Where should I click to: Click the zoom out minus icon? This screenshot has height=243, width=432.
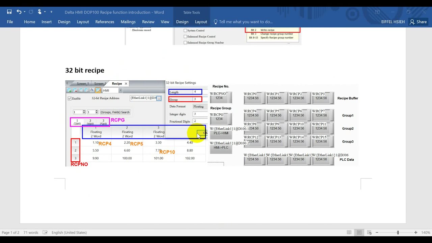pyautogui.click(x=377, y=233)
